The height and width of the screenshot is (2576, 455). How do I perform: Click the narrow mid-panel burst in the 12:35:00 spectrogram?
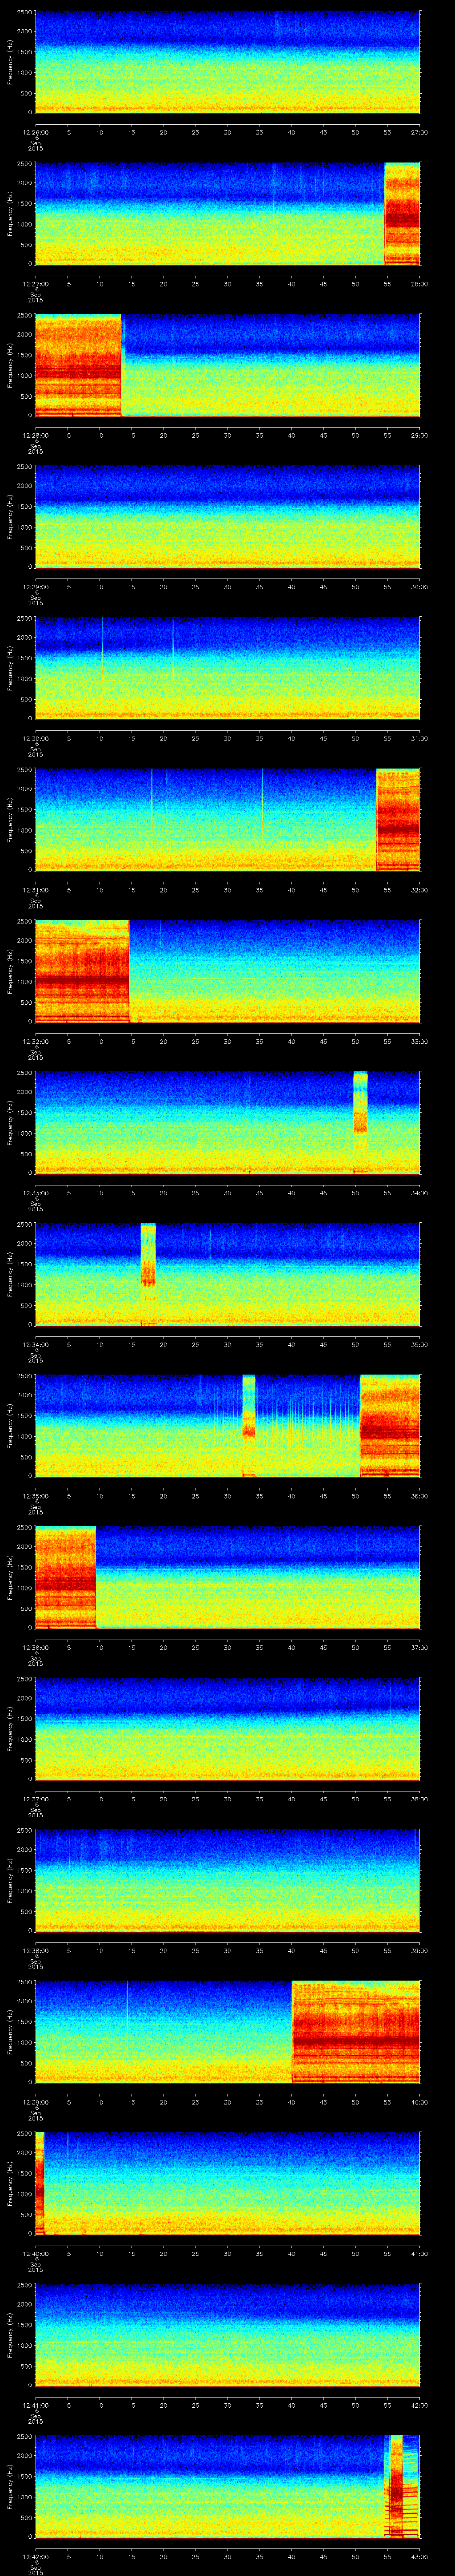click(x=249, y=1406)
